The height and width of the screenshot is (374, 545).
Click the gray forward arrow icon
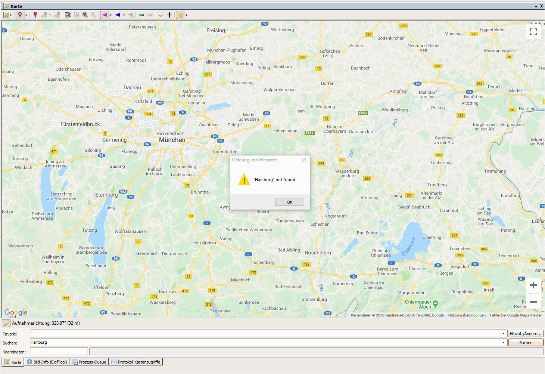150,15
